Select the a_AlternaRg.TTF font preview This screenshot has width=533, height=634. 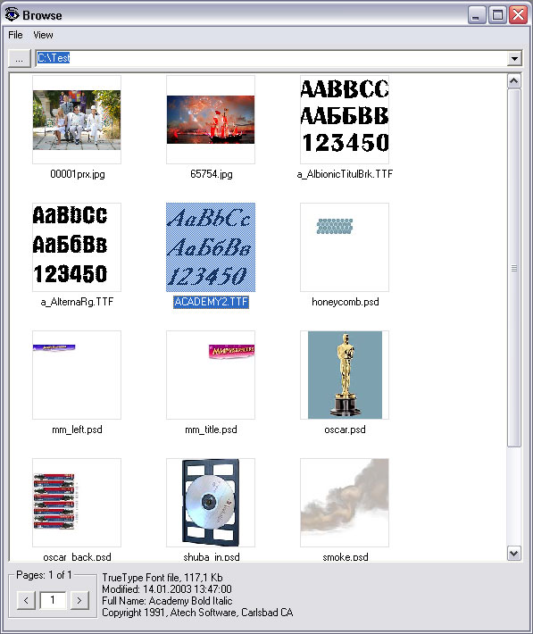(x=77, y=247)
